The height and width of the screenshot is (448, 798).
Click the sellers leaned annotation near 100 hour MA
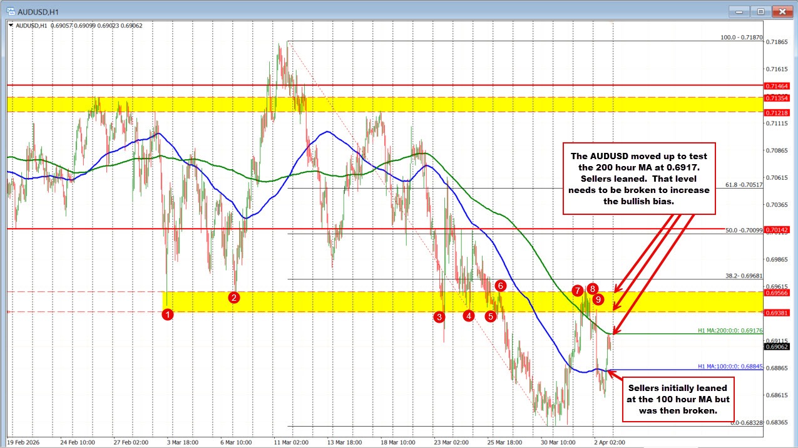click(x=678, y=399)
